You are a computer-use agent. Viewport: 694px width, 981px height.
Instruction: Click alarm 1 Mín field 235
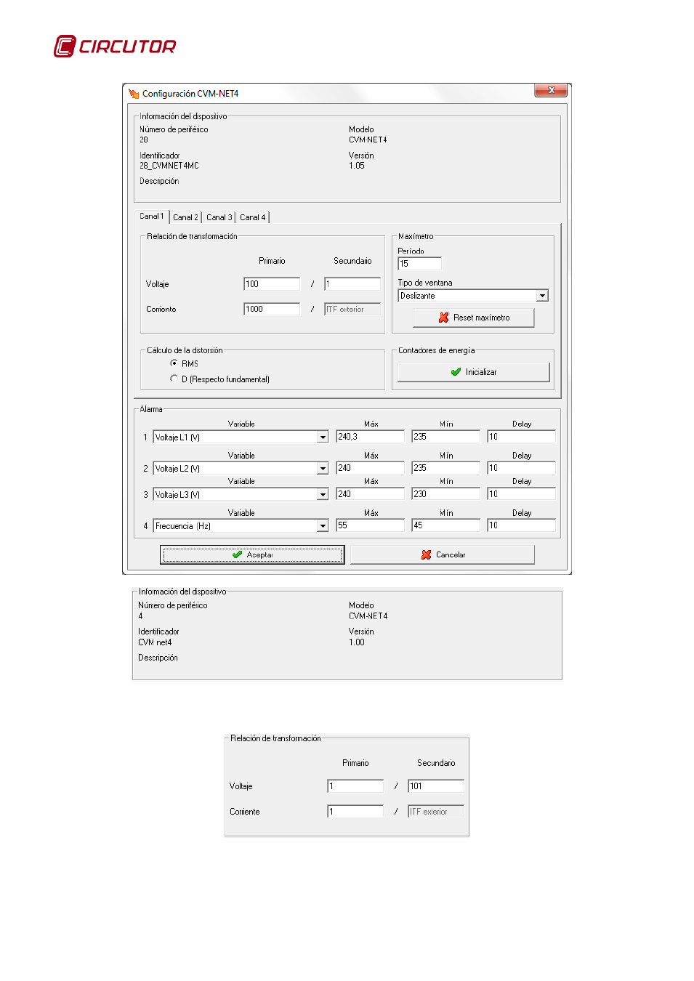[445, 437]
